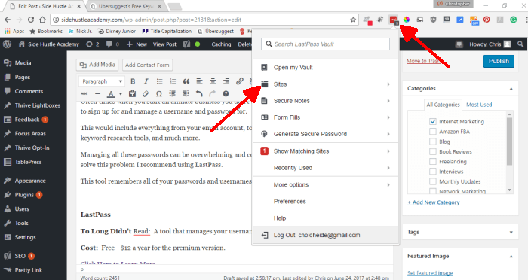
Task: Click Set featured image link
Action: click(x=430, y=273)
